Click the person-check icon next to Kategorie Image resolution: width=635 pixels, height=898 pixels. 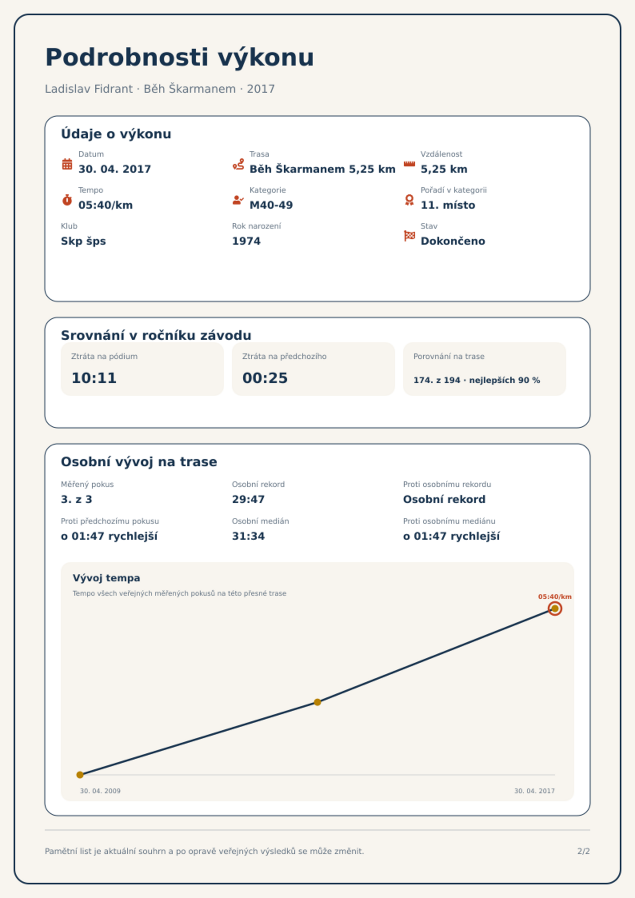(238, 200)
